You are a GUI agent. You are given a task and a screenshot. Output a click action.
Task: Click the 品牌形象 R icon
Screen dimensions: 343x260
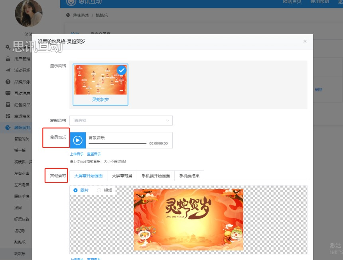tap(8, 82)
